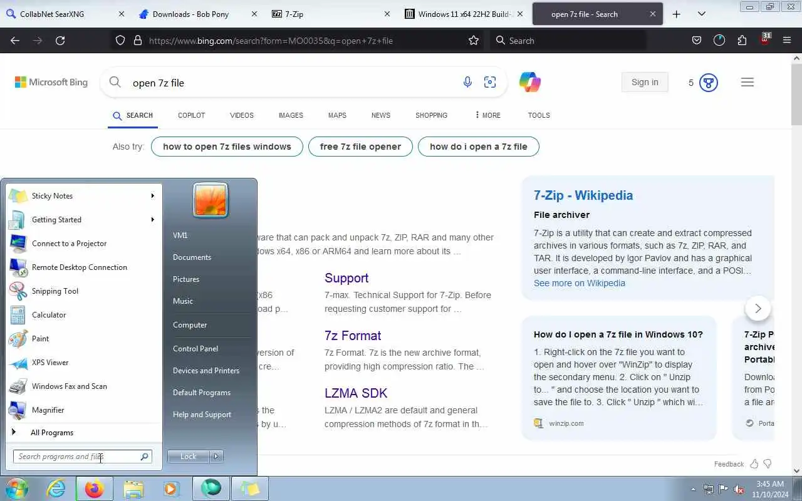The width and height of the screenshot is (802, 501).
Task: Open the 7-Zip - Wikipedia link
Action: 583,195
